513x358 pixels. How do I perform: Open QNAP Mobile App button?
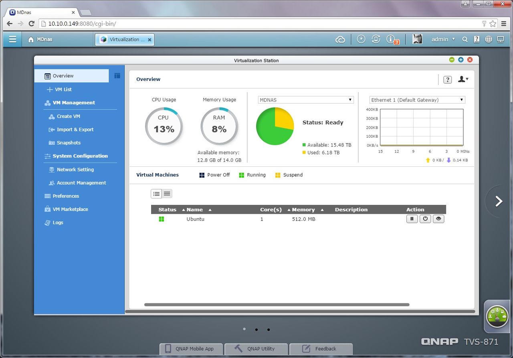click(191, 349)
